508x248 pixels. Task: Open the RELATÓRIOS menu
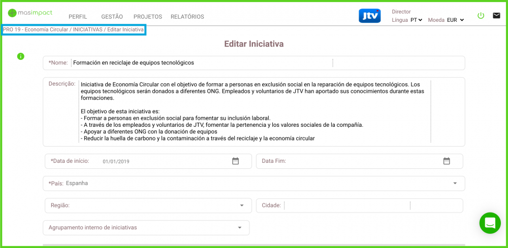(x=187, y=17)
